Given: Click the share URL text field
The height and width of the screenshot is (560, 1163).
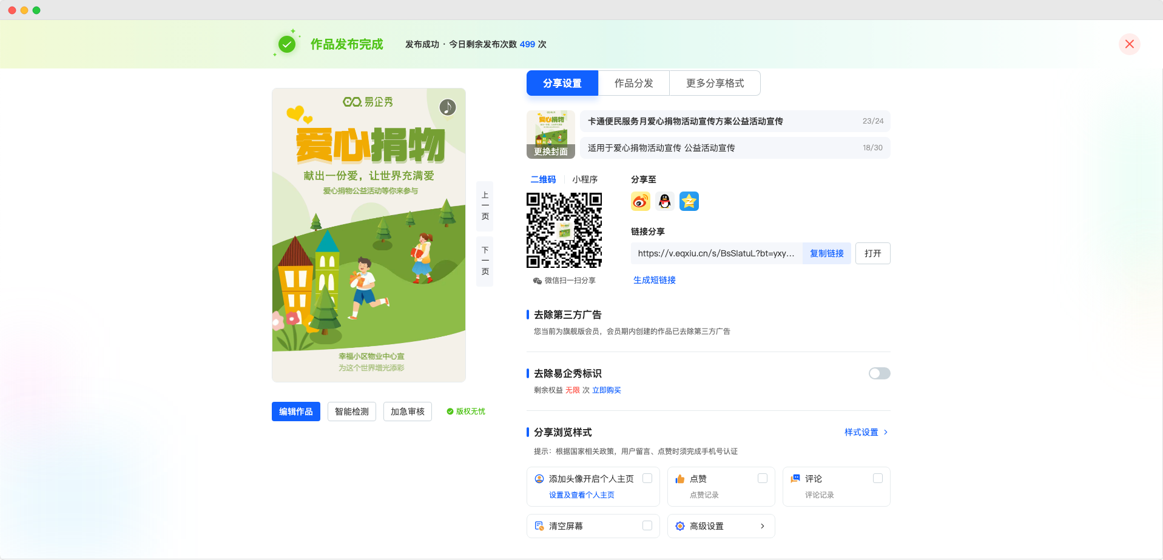Looking at the screenshot, I should [x=716, y=253].
